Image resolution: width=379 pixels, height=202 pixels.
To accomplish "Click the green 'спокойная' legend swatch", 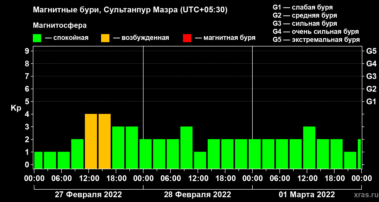I will tap(37, 38).
